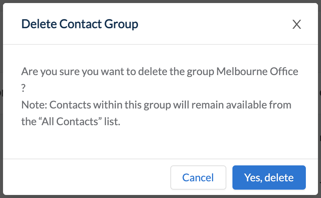Click the Cancel button
The height and width of the screenshot is (198, 321).
tap(198, 178)
